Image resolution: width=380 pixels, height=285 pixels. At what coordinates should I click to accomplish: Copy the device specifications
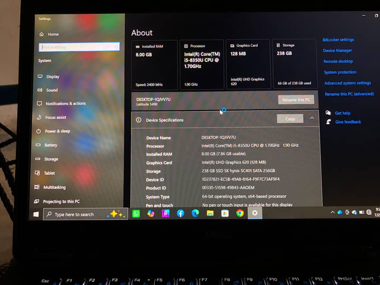point(290,119)
